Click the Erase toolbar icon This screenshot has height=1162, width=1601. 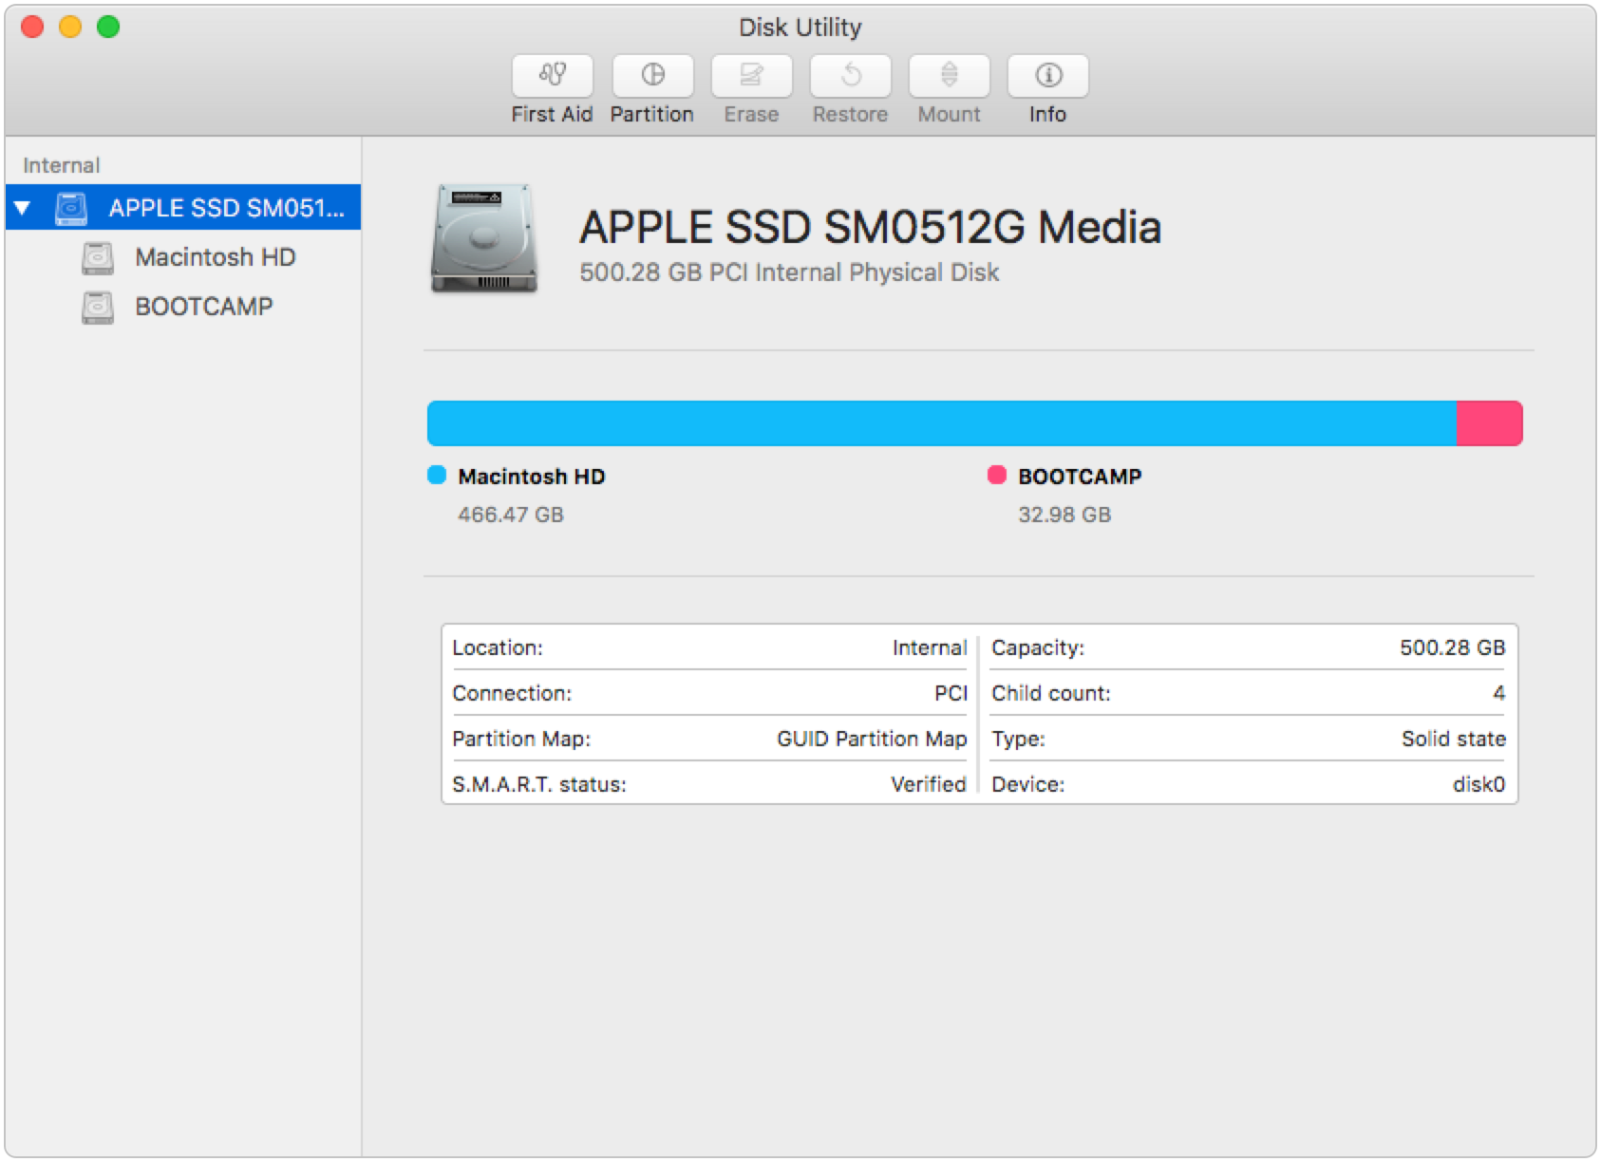coord(751,76)
